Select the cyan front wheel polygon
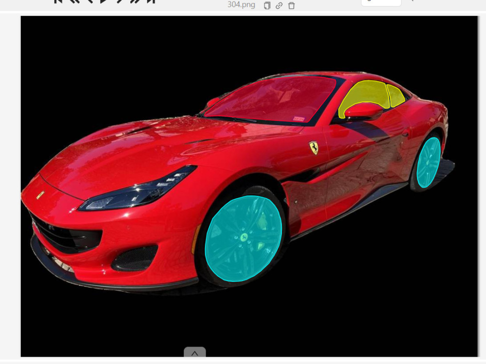 tap(243, 238)
